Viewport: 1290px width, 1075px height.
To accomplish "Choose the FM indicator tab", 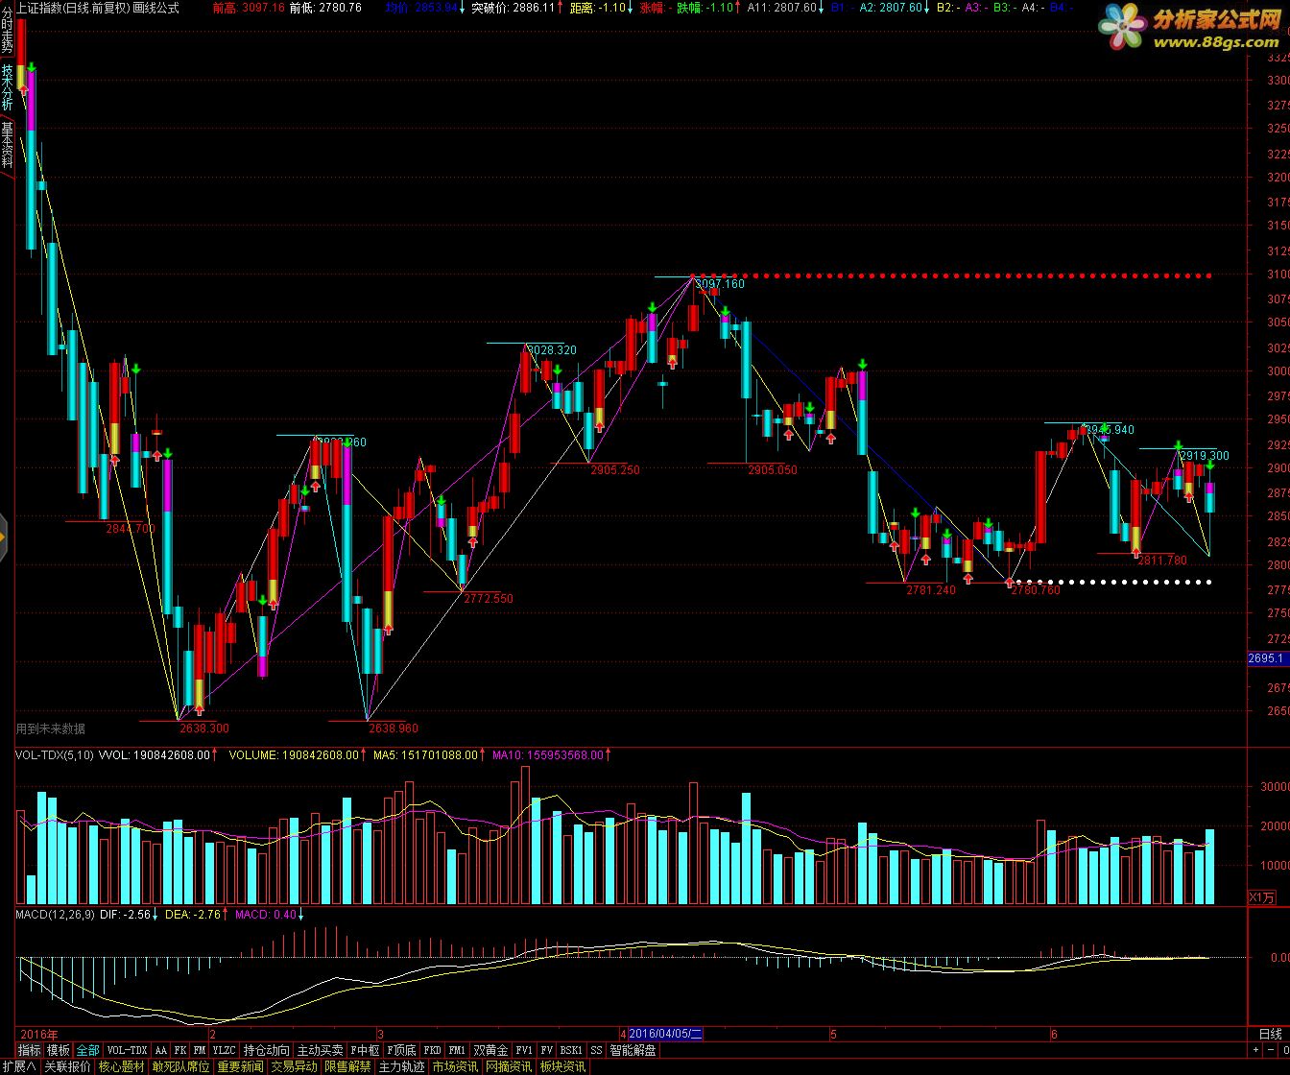I will (199, 1051).
